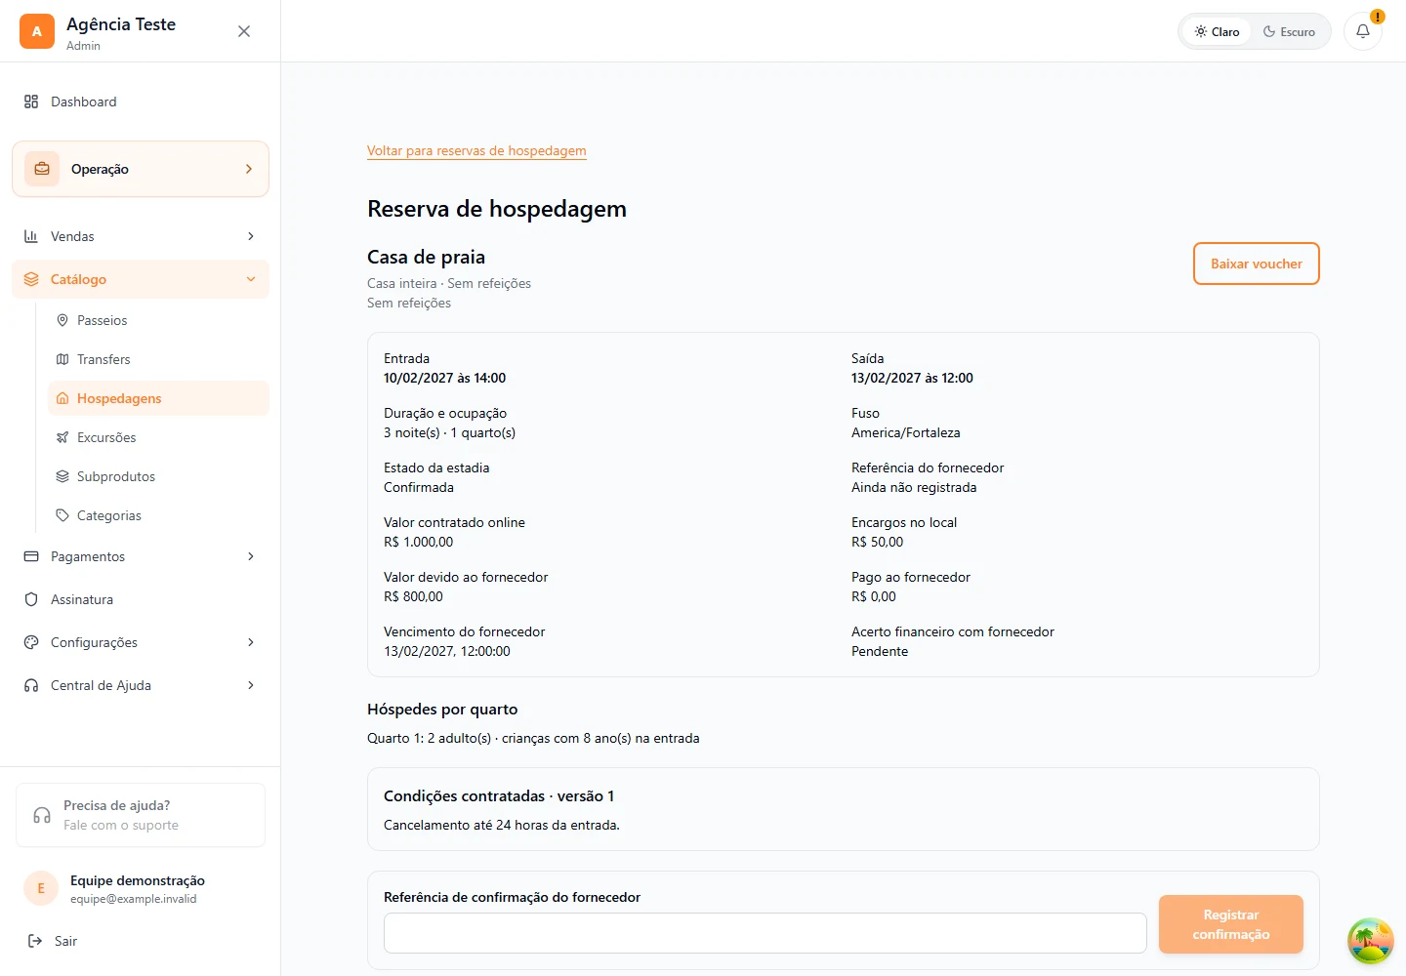Click the Dashboard grid icon
This screenshot has height=976, width=1406.
click(31, 102)
